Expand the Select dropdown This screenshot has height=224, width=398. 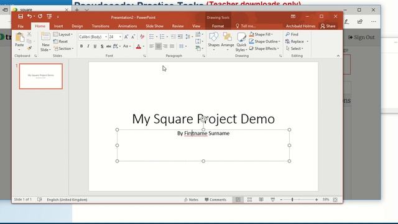tap(294, 49)
